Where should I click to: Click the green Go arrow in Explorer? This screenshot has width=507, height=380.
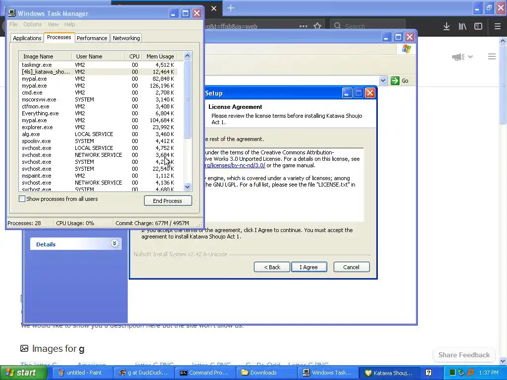pyautogui.click(x=395, y=81)
